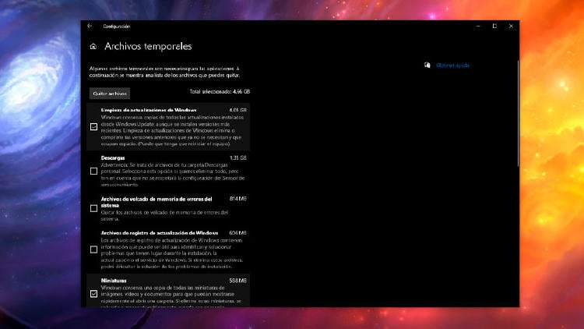Go back with the arrow icon
This screenshot has width=584, height=329.
coord(90,26)
